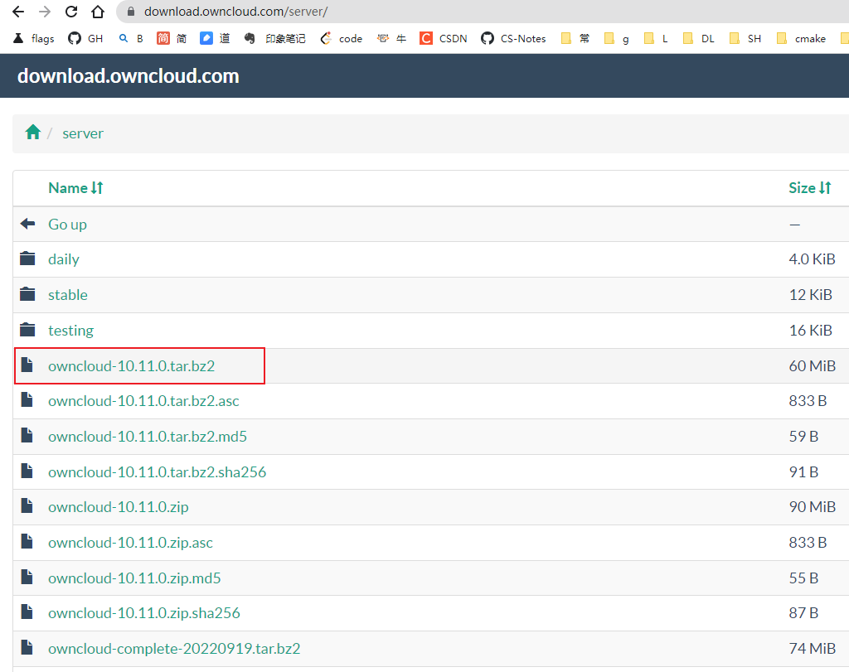Open owncloud-10.11.0.zip.md5 checksum file

coord(134,578)
